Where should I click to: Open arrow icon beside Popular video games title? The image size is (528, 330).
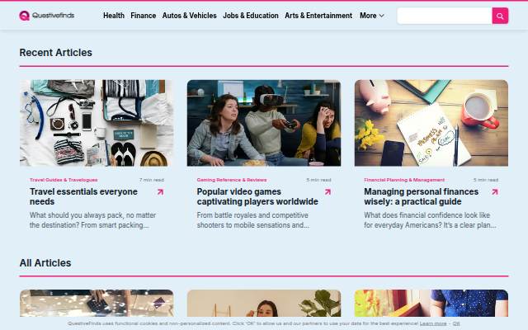(328, 192)
